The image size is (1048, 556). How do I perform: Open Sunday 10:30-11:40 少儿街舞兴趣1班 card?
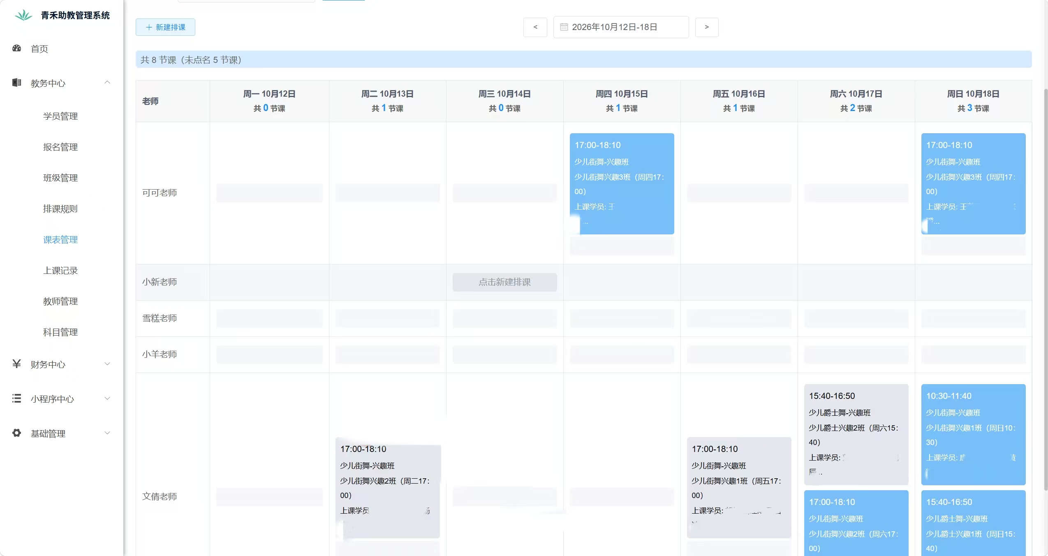(973, 435)
